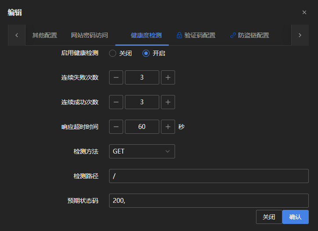
Task: Open the 网站密码访问 tab
Action: coord(89,35)
